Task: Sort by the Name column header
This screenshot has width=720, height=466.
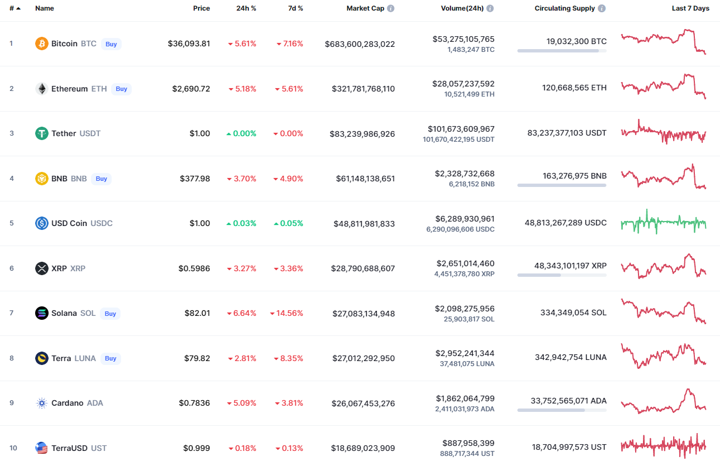Action: tap(45, 8)
